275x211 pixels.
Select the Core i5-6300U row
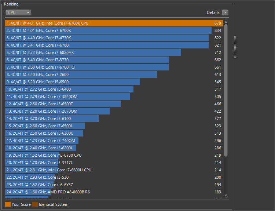tap(114, 133)
